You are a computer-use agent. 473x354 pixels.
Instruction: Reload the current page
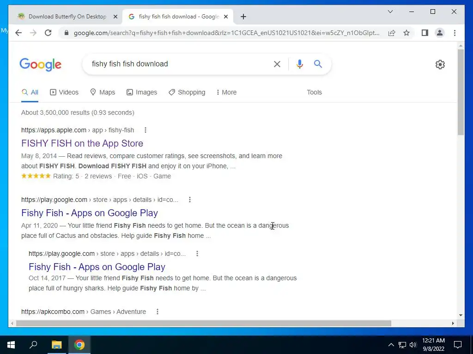coord(48,33)
